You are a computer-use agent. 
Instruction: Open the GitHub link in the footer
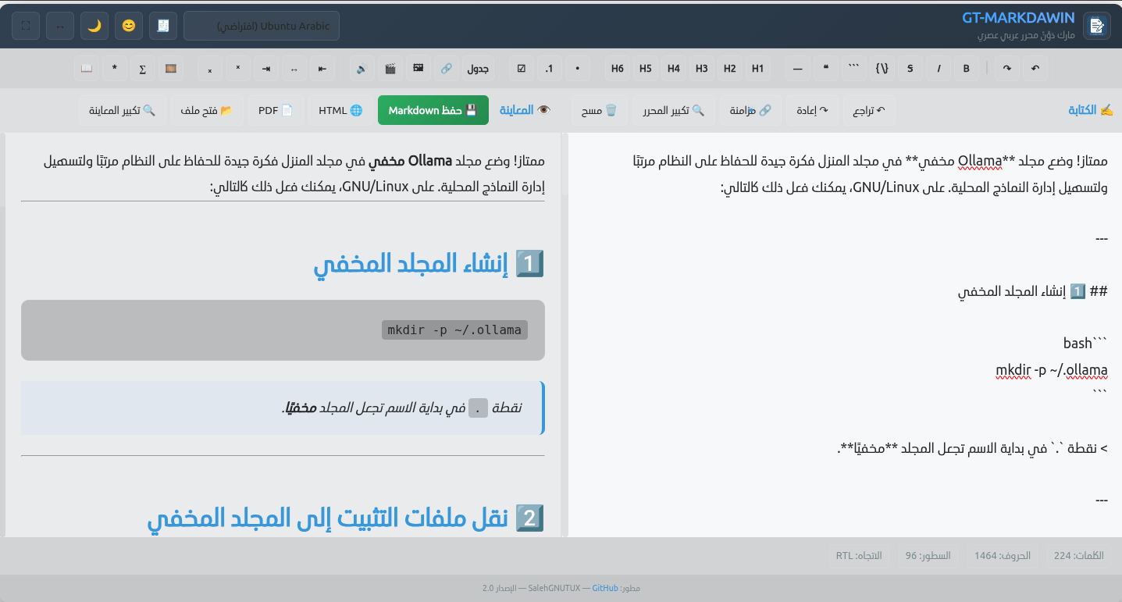point(605,588)
